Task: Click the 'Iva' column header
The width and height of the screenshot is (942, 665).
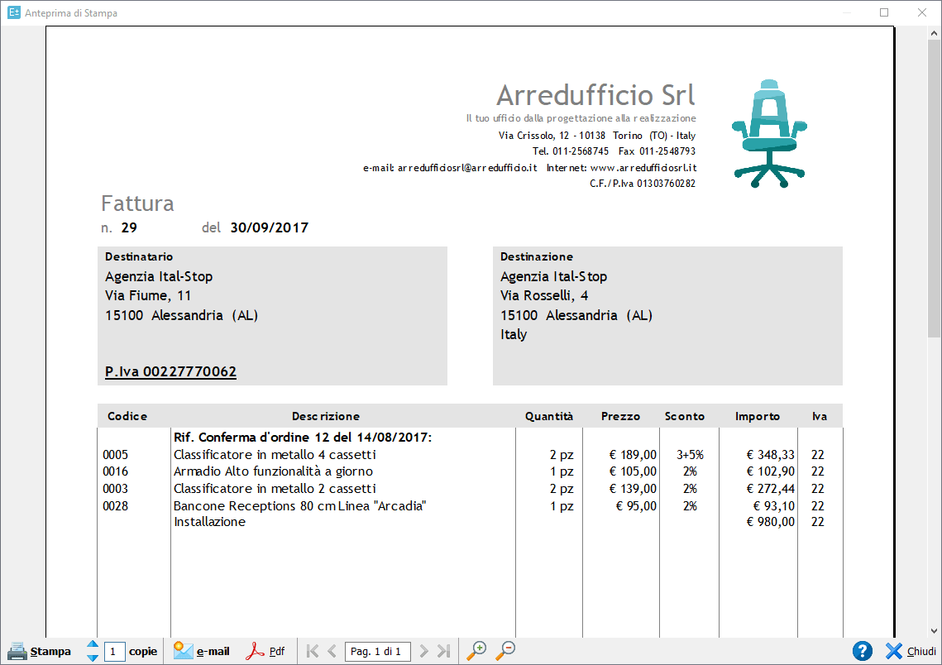Action: tap(820, 416)
